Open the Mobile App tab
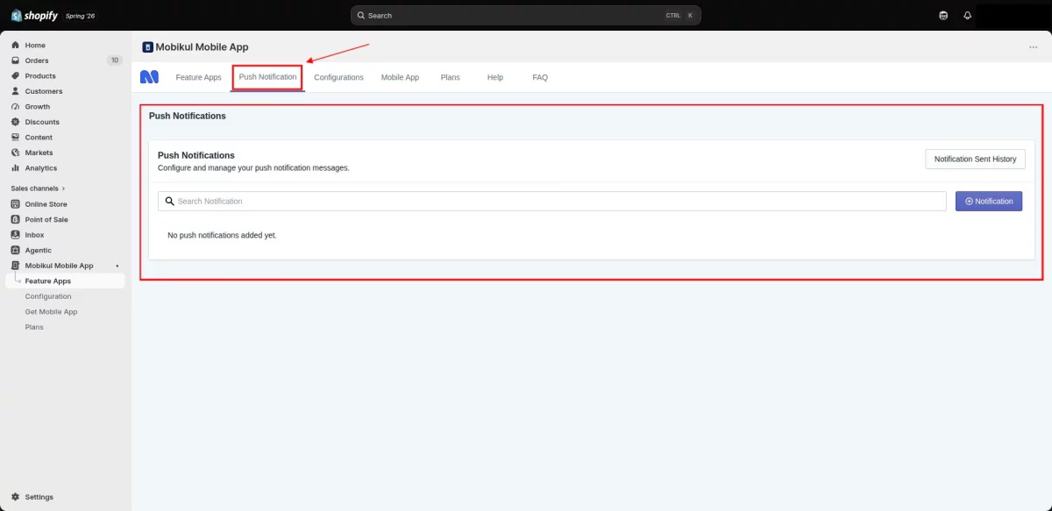The image size is (1052, 511). click(400, 77)
